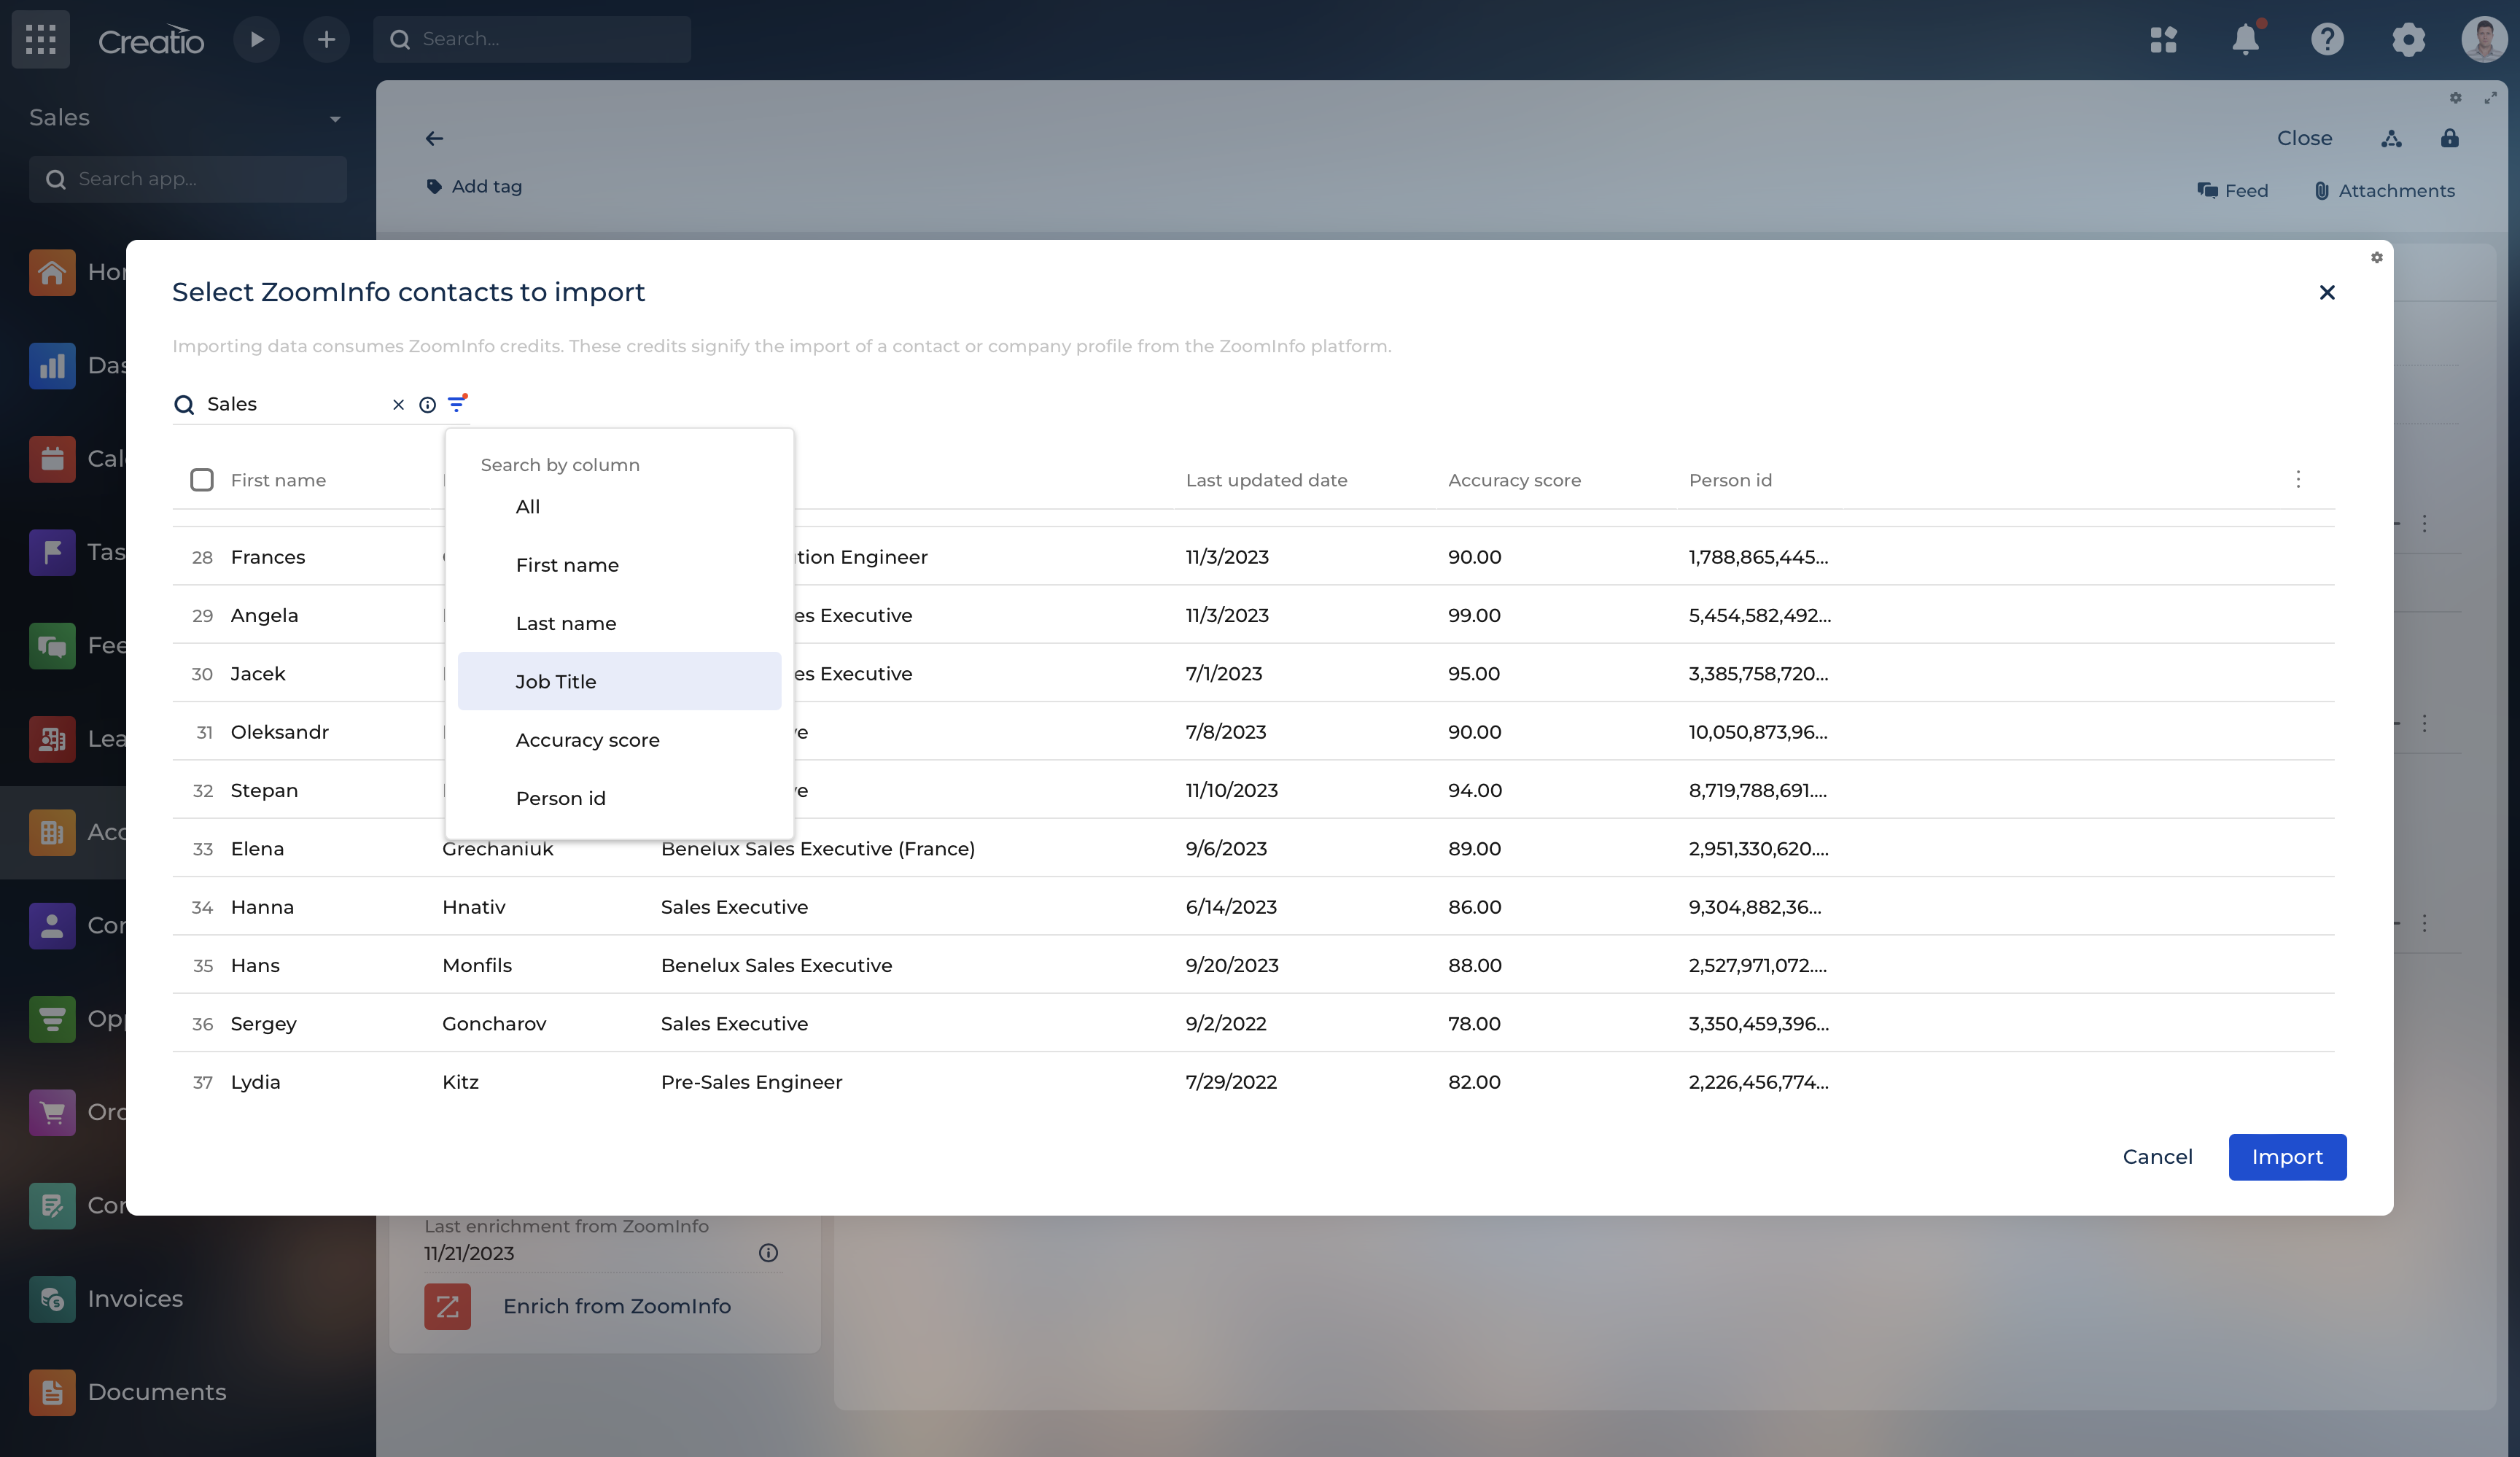Click the plus add record icon

pos(326,39)
